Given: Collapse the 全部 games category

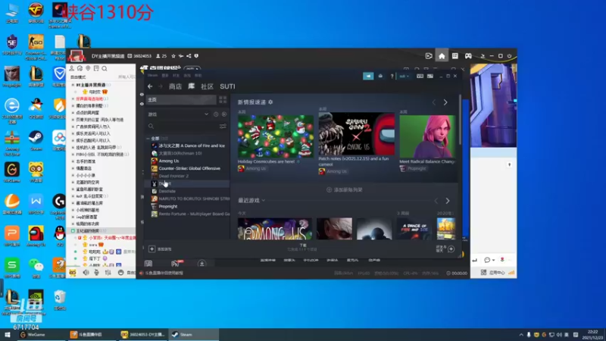Looking at the screenshot, I should coord(148,139).
